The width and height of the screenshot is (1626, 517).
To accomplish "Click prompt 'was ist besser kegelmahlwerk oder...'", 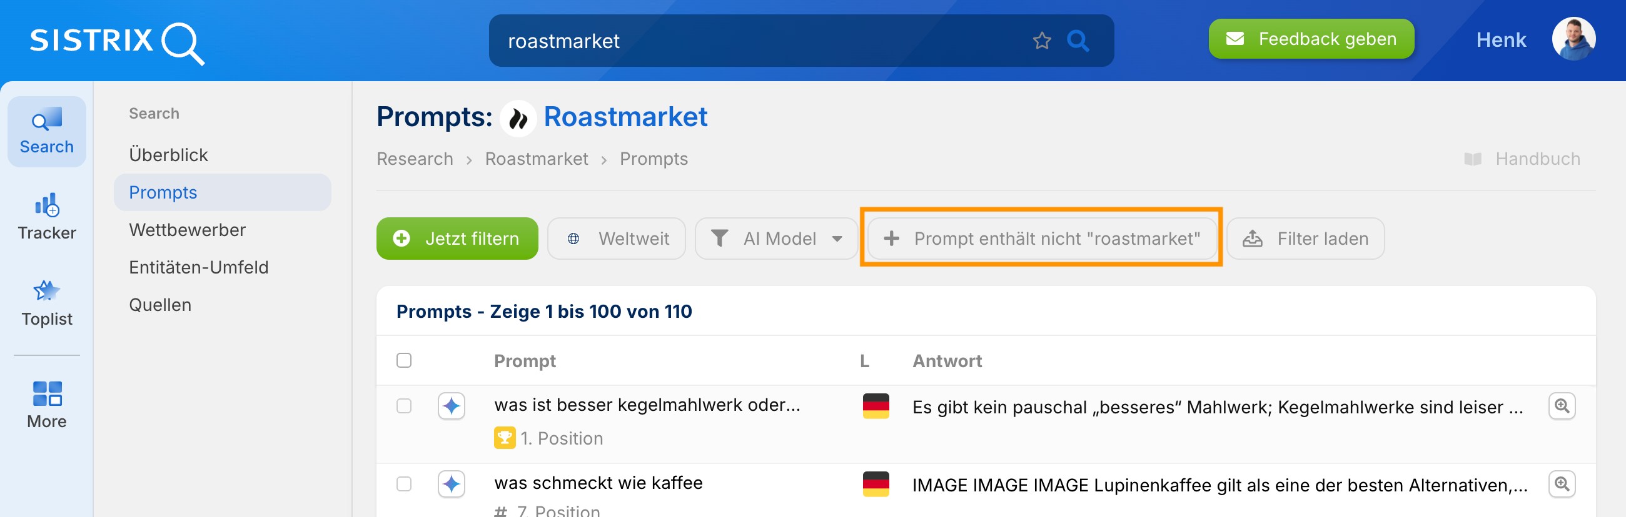I will 647,405.
